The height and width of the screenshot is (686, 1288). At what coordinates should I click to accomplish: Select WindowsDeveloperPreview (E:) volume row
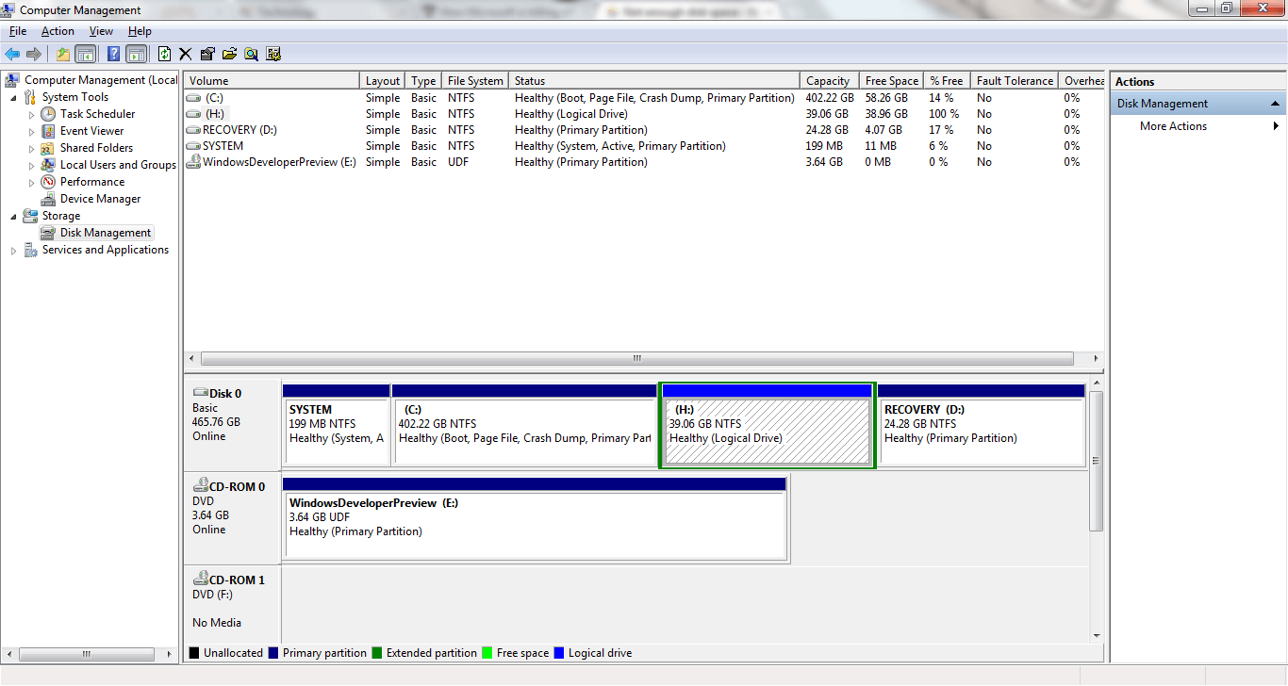click(x=644, y=162)
